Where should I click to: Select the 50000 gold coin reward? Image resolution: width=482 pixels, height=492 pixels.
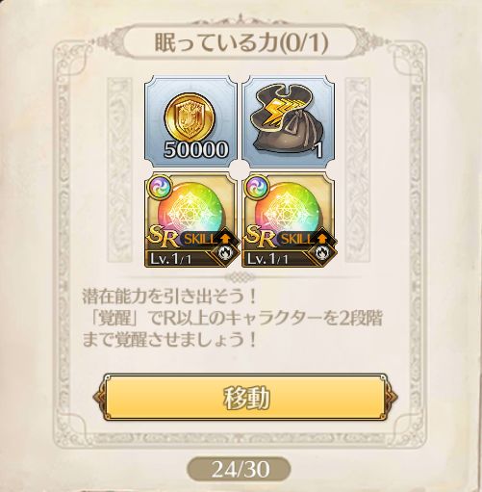190,122
